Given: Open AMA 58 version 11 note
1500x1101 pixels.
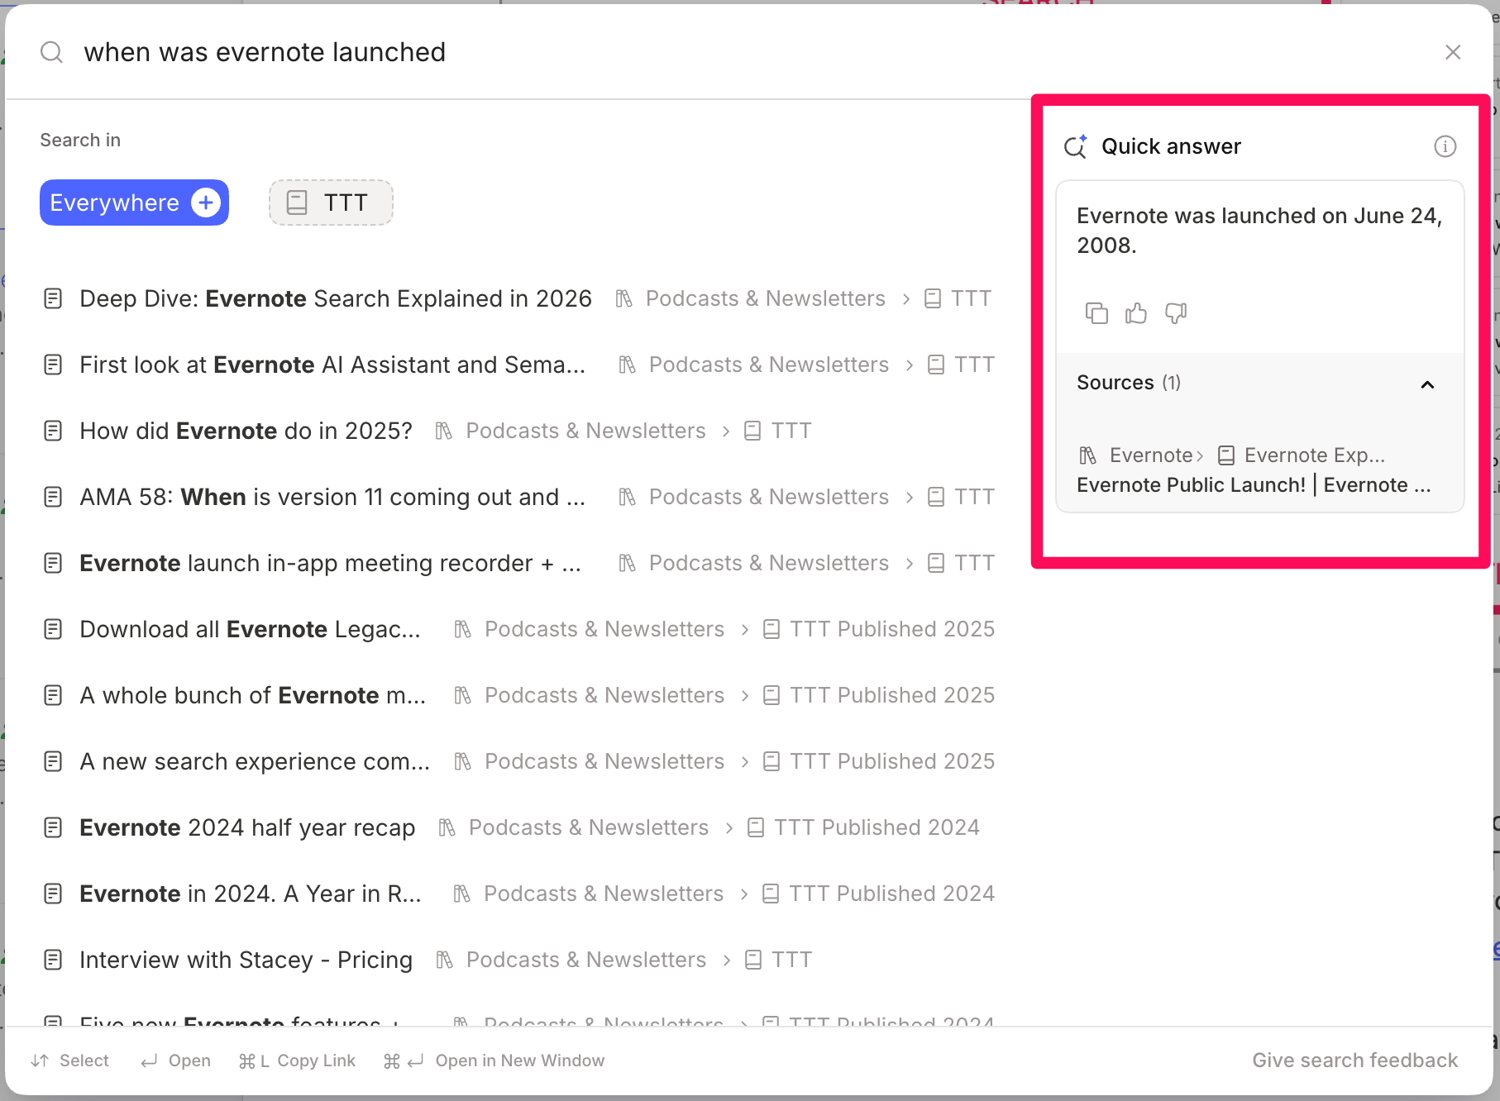Looking at the screenshot, I should pyautogui.click(x=332, y=497).
